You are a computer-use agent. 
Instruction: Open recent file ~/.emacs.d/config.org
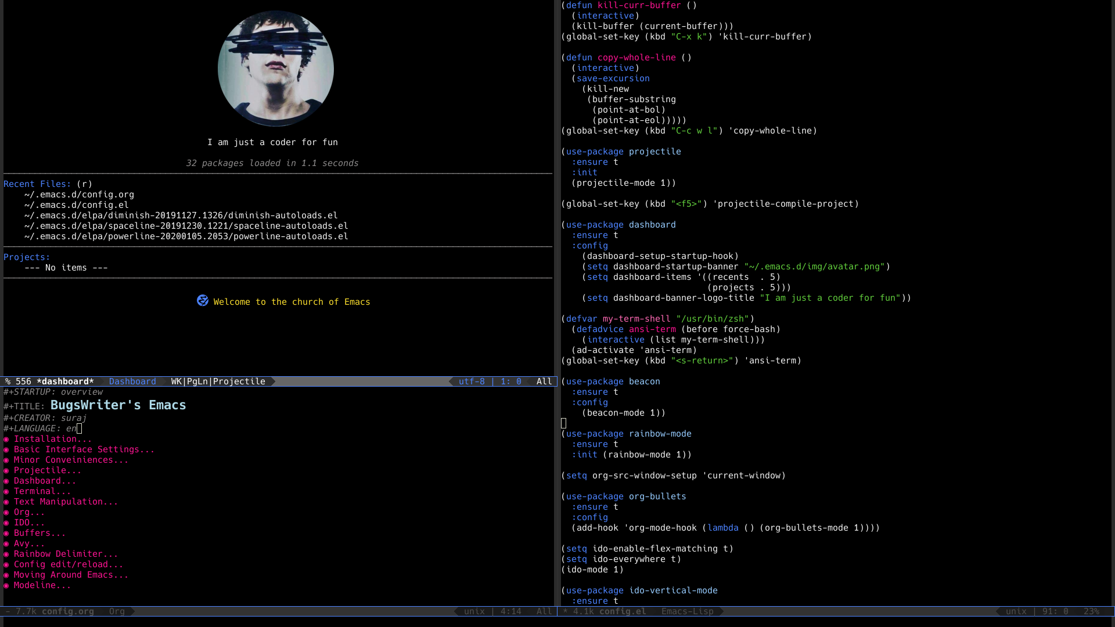click(x=79, y=194)
